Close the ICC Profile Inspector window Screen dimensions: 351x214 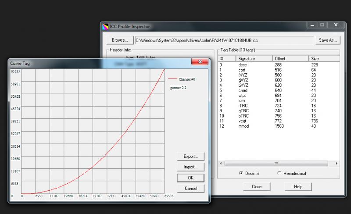click(336, 25)
